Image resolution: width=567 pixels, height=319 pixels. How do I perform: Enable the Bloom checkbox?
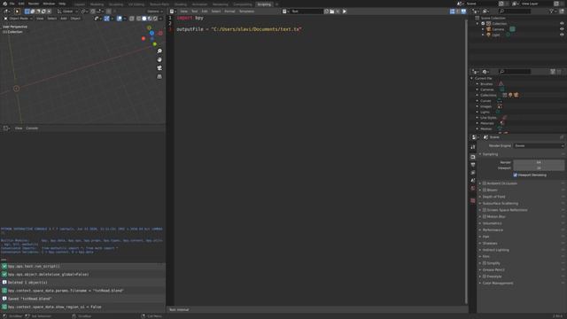tap(485, 190)
